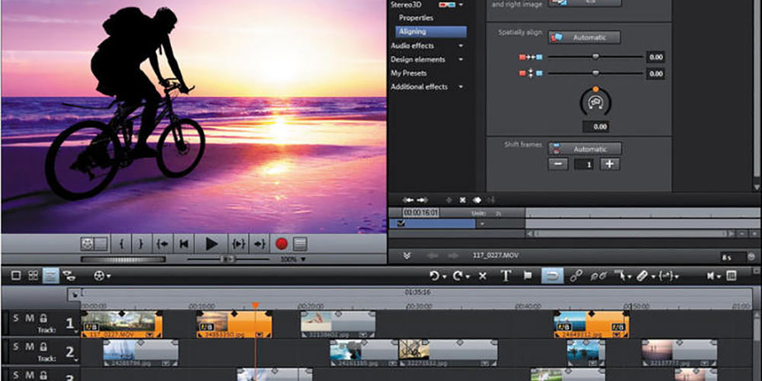Open the film reel dropdown in the timeline toolbar
The height and width of the screenshot is (381, 762).
[x=101, y=276]
